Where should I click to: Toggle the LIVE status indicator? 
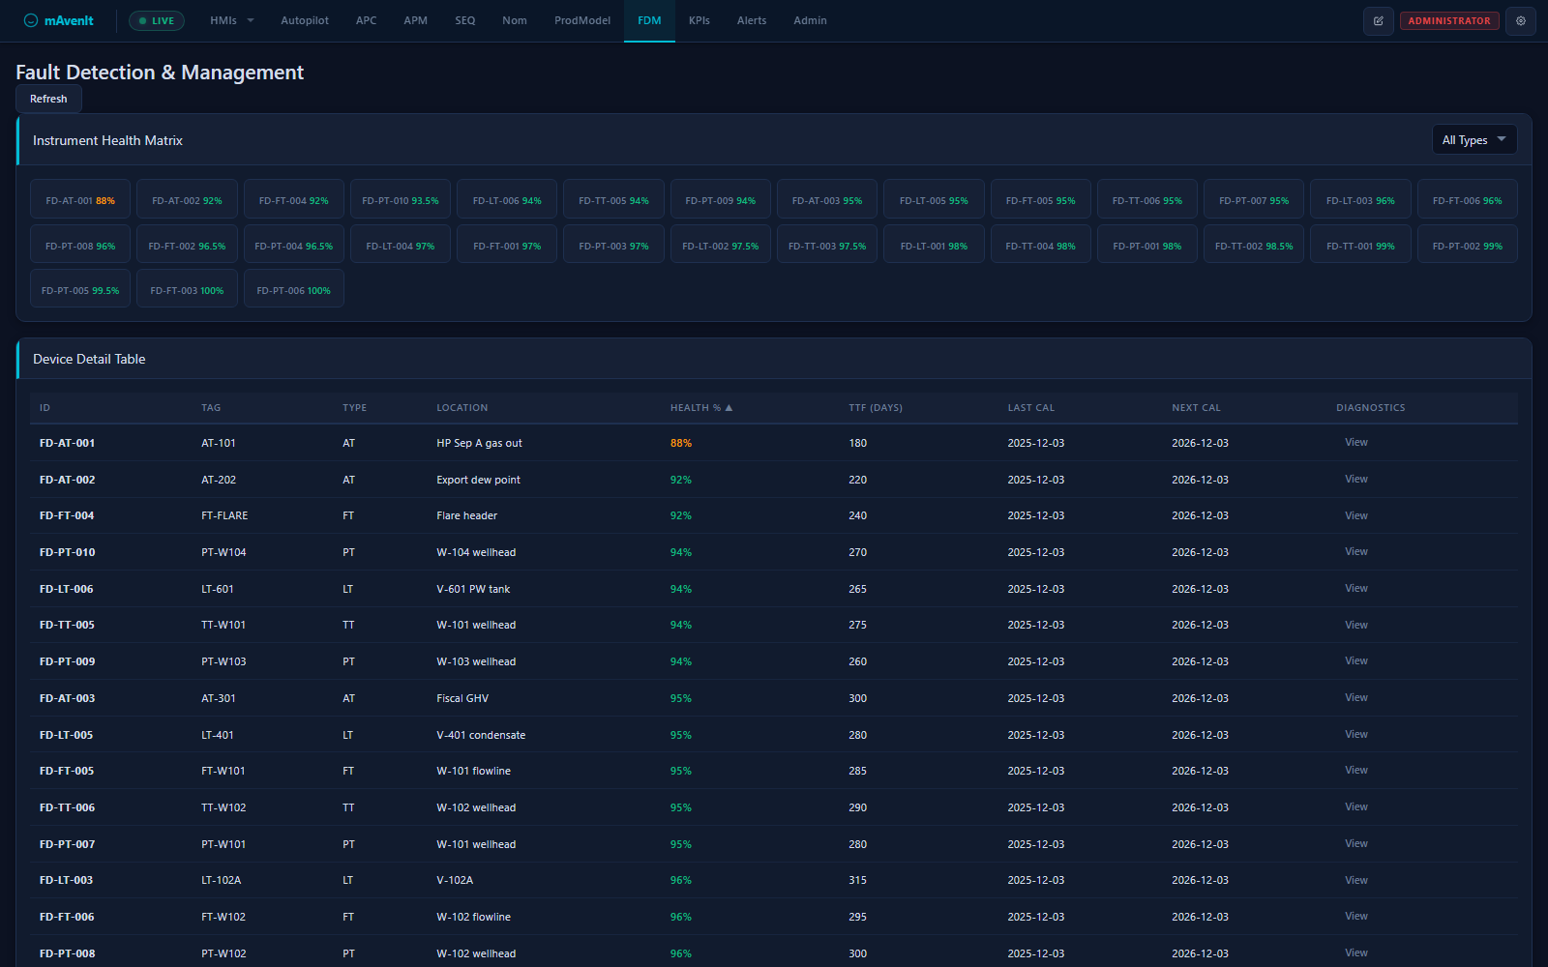pyautogui.click(x=157, y=20)
